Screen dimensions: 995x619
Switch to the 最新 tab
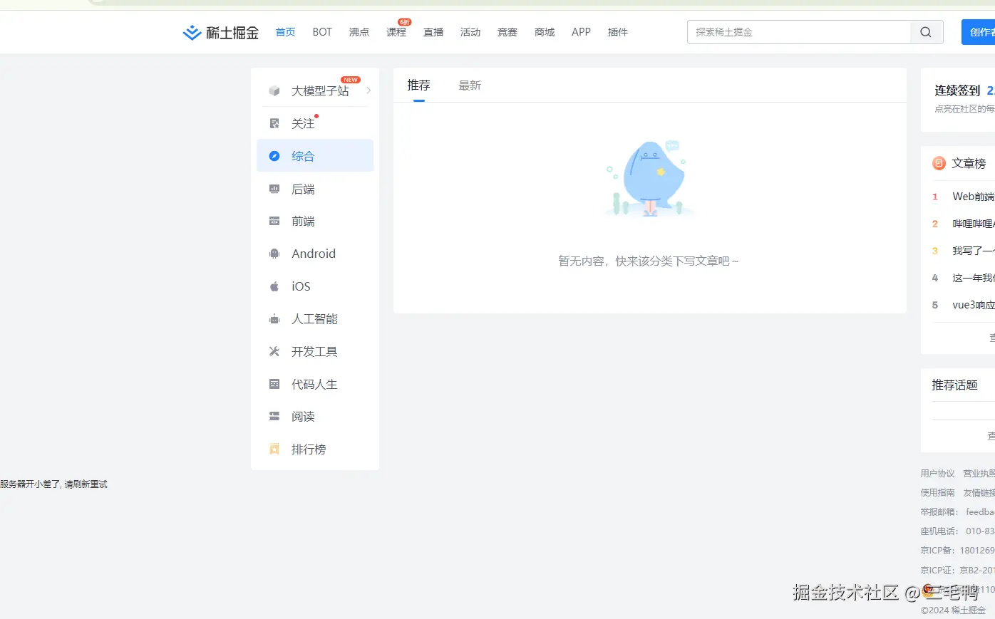point(470,85)
